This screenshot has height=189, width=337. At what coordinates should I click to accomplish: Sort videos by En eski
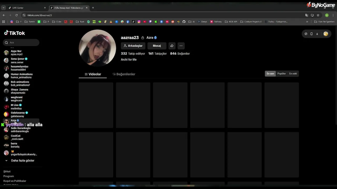[x=293, y=73]
